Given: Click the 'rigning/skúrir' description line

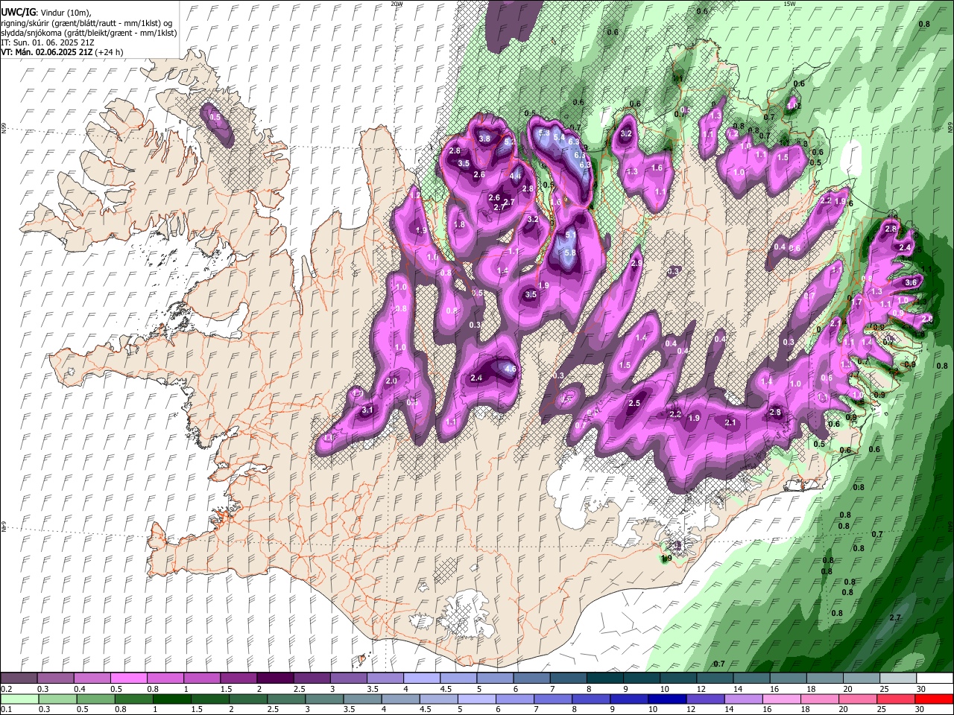Looking at the screenshot, I should pyautogui.click(x=88, y=23).
